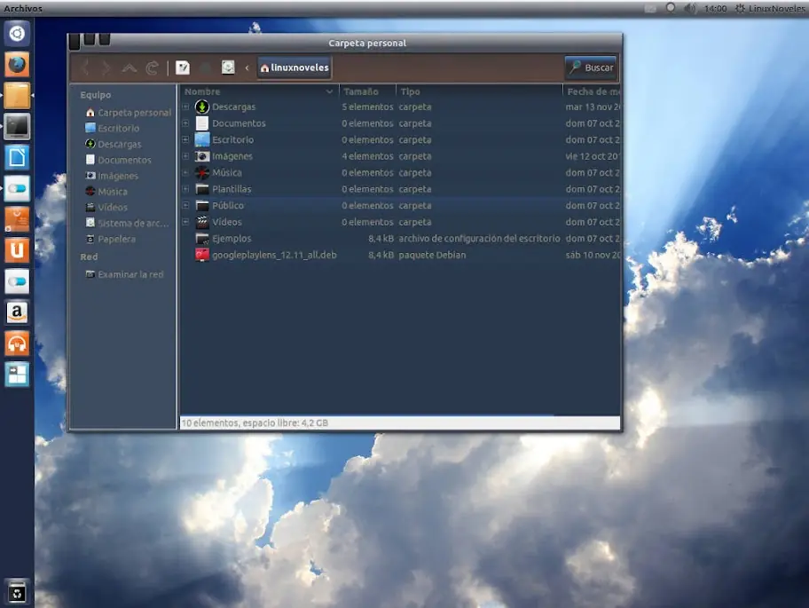This screenshot has width=809, height=608.
Task: Open the Buscar search button
Action: click(592, 67)
